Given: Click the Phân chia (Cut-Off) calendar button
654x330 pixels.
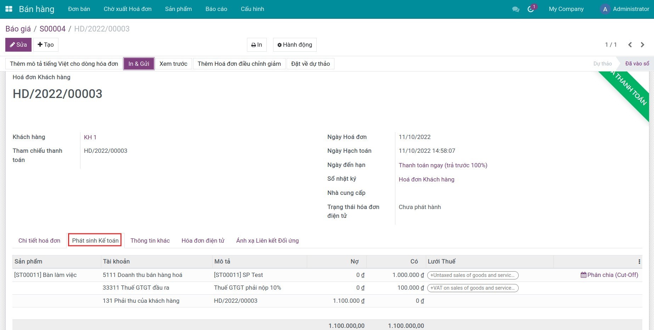Looking at the screenshot, I should point(609,275).
